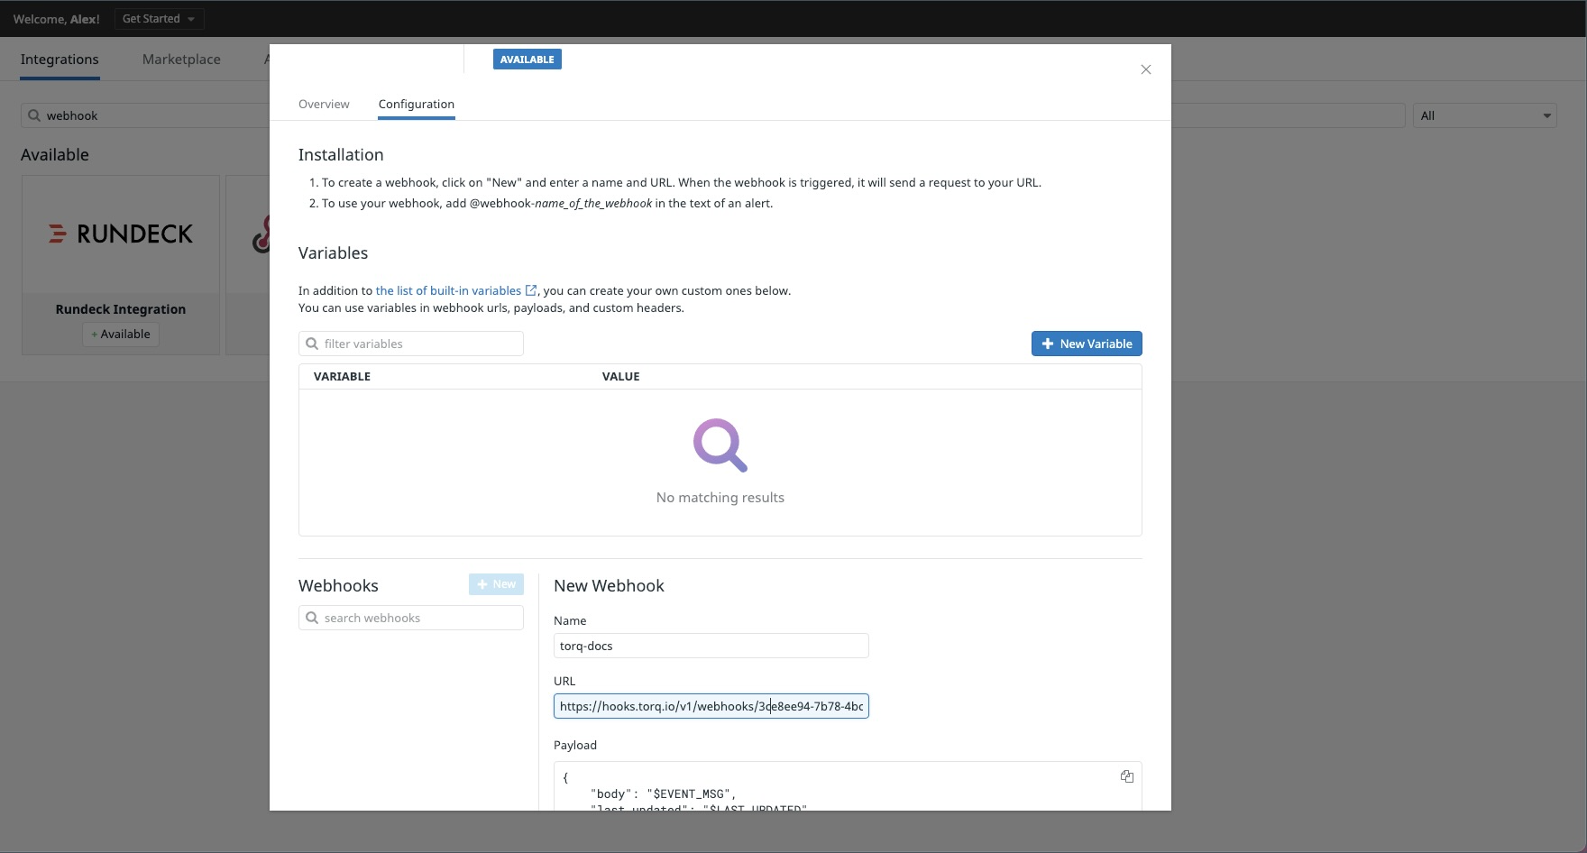The width and height of the screenshot is (1587, 853).
Task: Click the New Webhook heading
Action: [x=609, y=585]
